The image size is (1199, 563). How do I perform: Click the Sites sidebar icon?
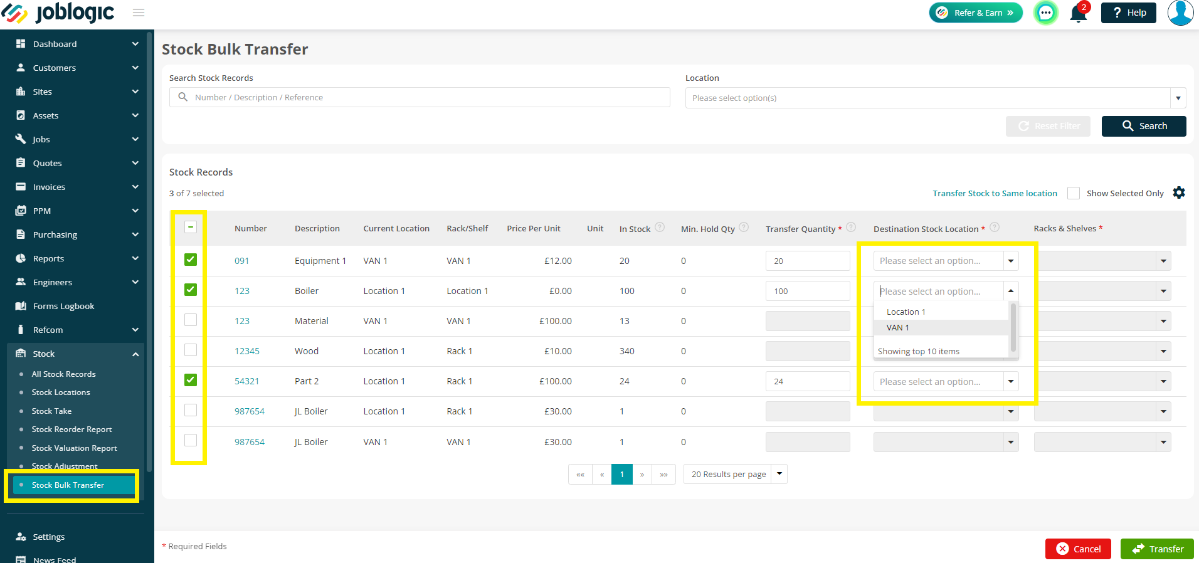pos(21,92)
